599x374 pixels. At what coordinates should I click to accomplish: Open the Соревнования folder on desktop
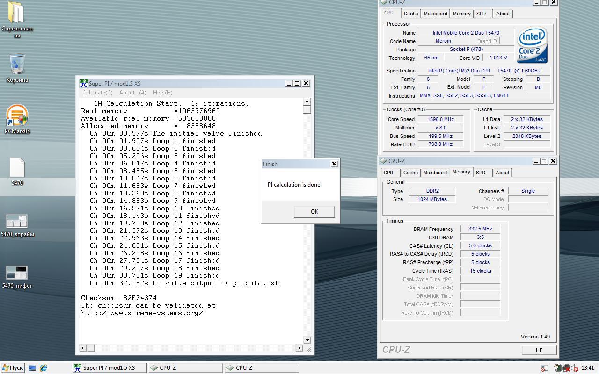pyautogui.click(x=17, y=20)
